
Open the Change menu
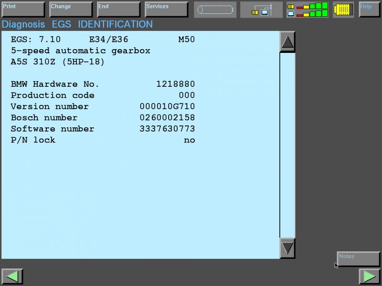pos(71,10)
